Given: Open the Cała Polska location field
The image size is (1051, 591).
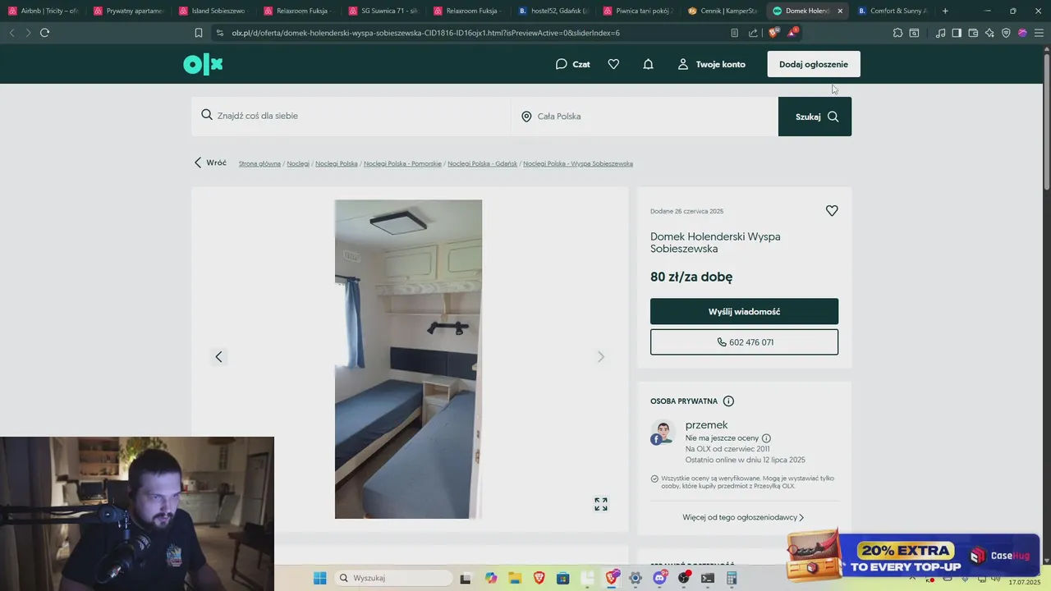Looking at the screenshot, I should pos(645,116).
